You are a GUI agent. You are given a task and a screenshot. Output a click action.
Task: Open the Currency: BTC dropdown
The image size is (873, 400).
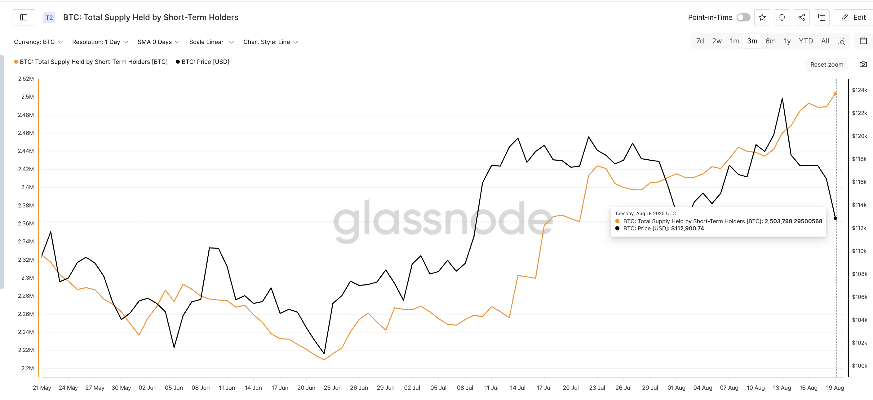tap(38, 42)
